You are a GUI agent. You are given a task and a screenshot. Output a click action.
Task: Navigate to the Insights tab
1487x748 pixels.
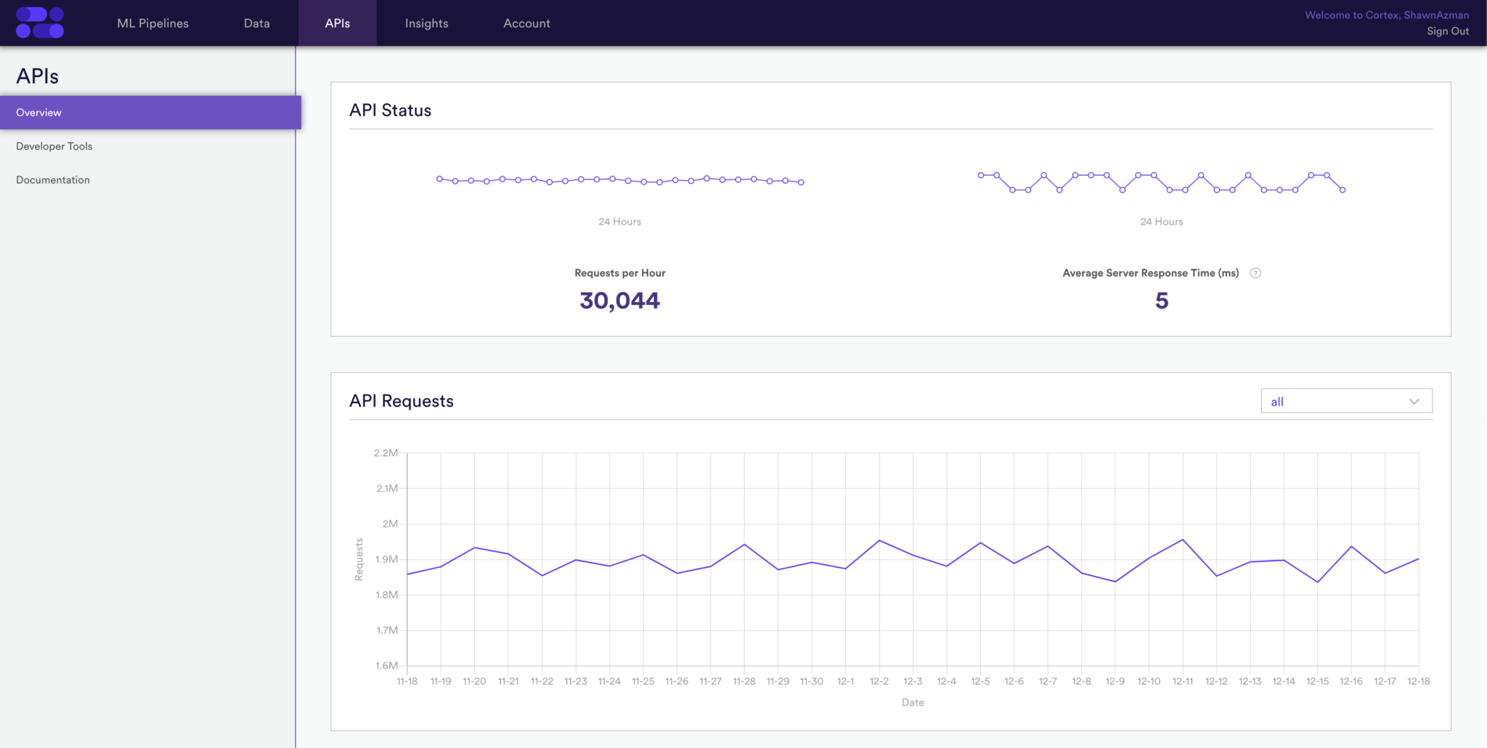point(426,23)
